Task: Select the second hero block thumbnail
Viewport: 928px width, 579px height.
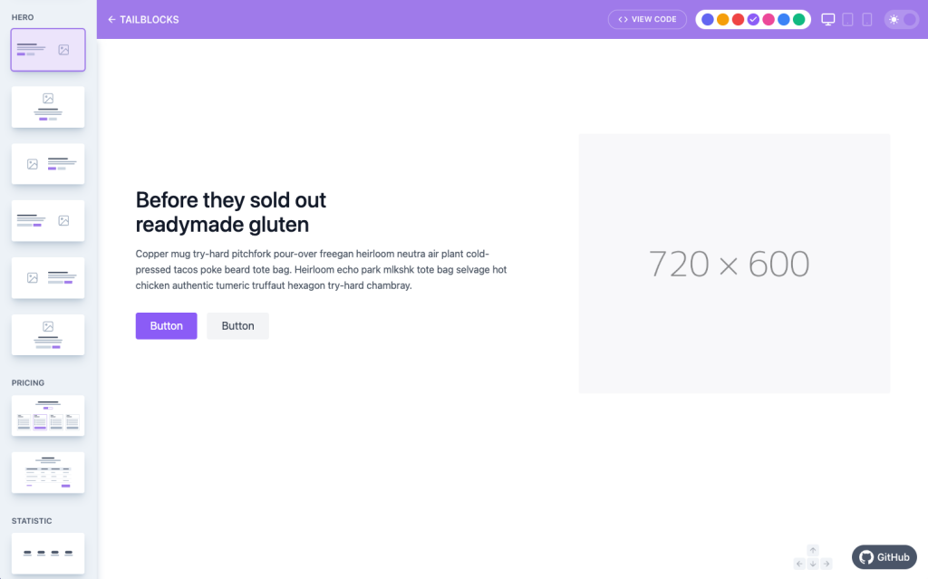Action: coord(48,107)
